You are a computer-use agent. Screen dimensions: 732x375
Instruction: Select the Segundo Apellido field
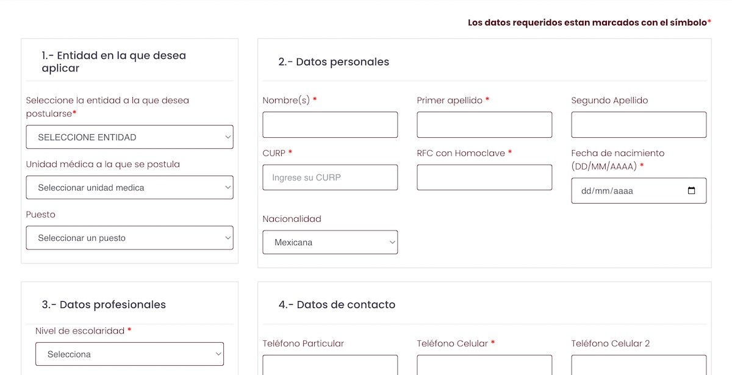[x=639, y=125]
